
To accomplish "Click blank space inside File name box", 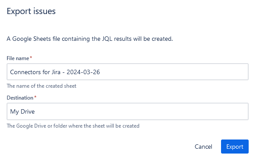I will (x=174, y=72).
